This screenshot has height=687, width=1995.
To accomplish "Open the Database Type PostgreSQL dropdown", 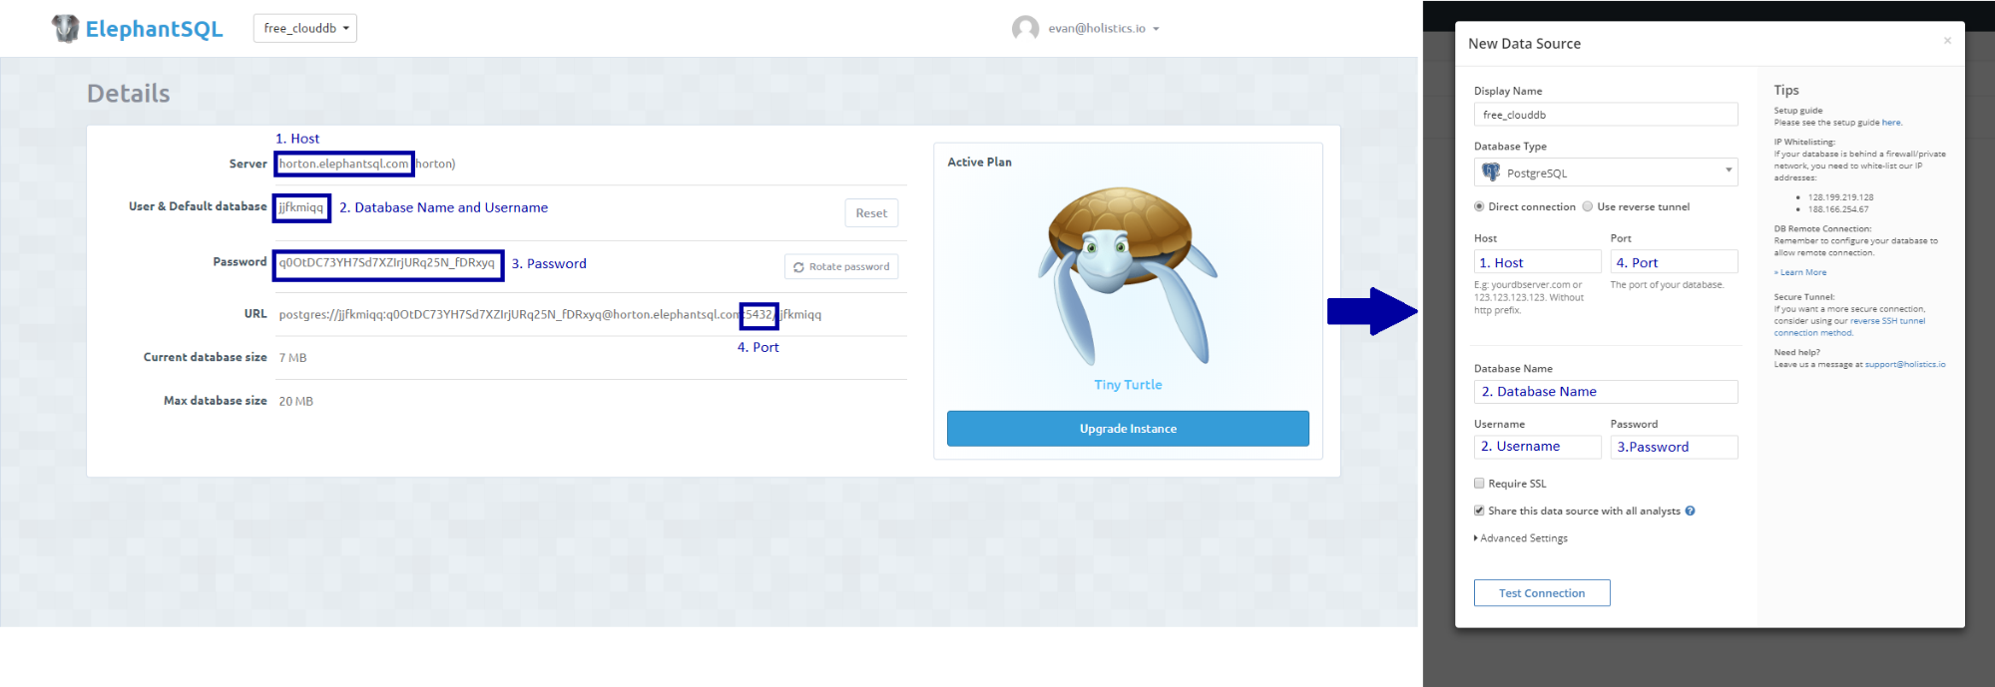I will [x=1606, y=172].
